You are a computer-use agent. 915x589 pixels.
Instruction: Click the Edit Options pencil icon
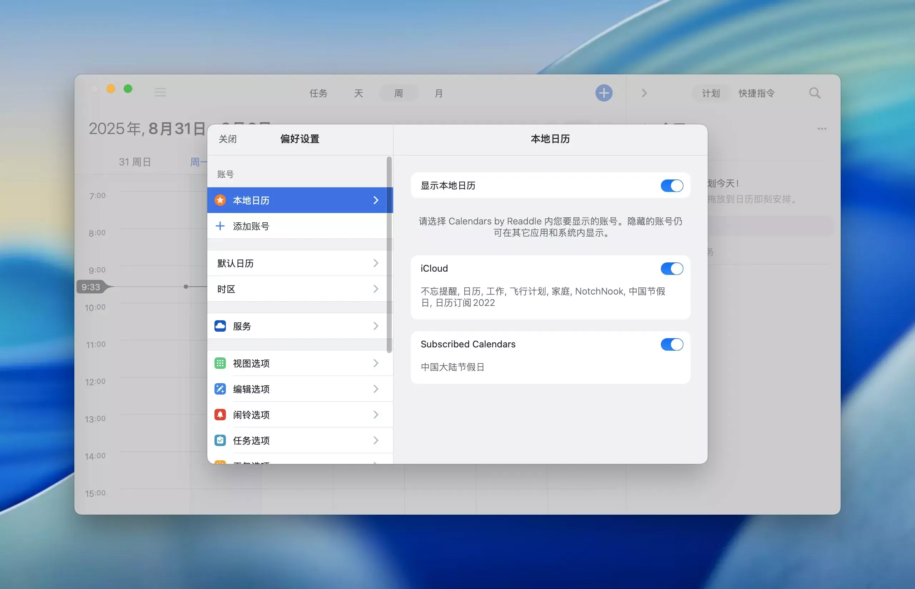click(x=220, y=389)
